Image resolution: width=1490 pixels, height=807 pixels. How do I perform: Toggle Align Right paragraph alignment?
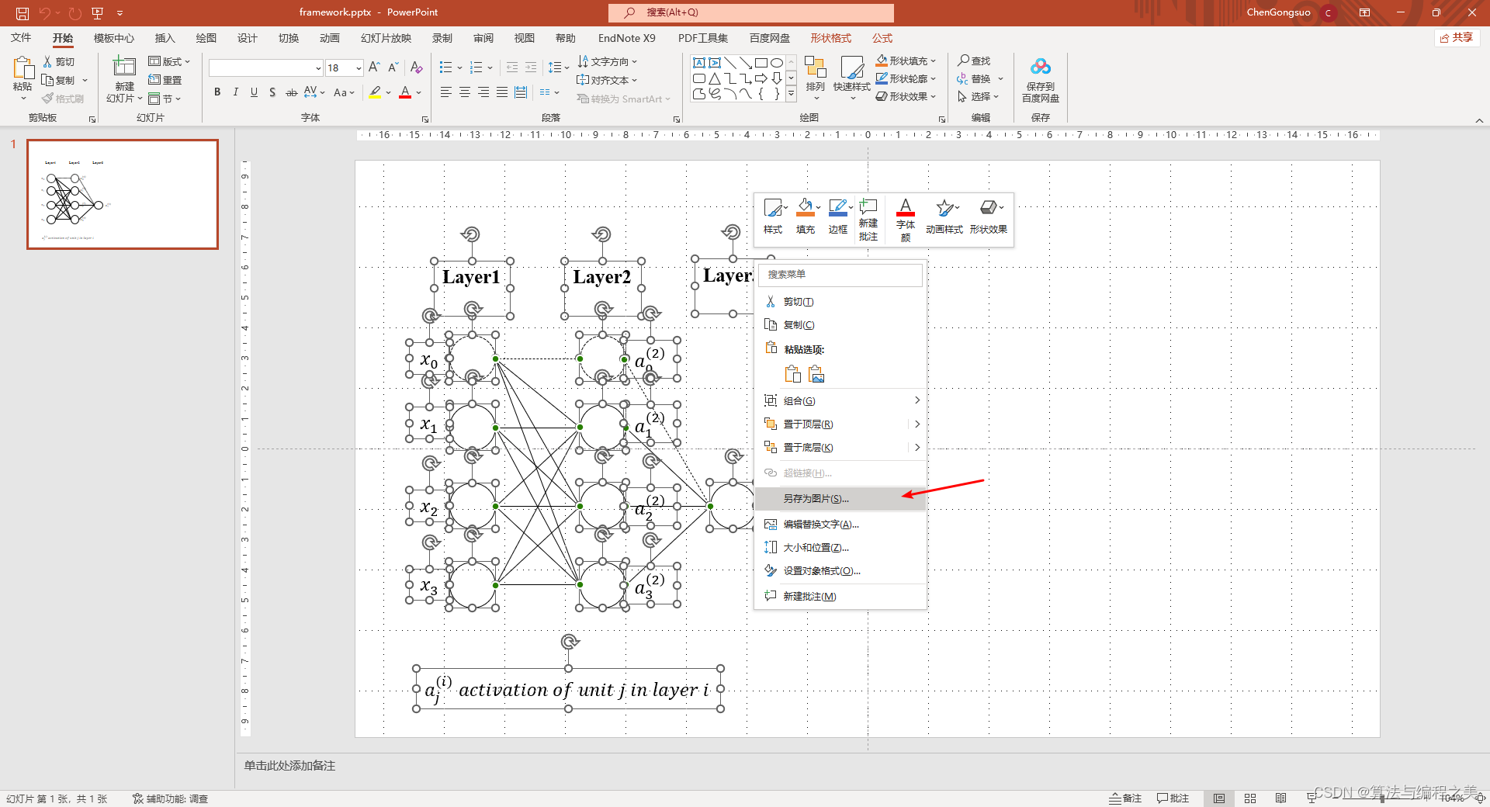tap(483, 92)
